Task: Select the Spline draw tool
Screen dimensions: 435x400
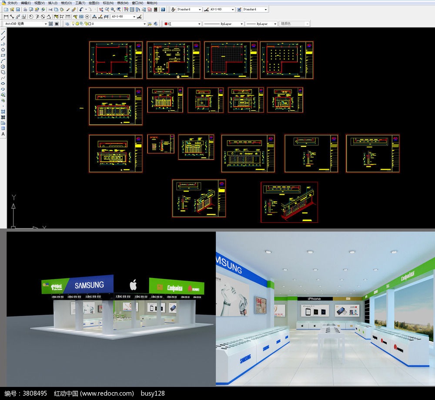Action: click(3, 78)
